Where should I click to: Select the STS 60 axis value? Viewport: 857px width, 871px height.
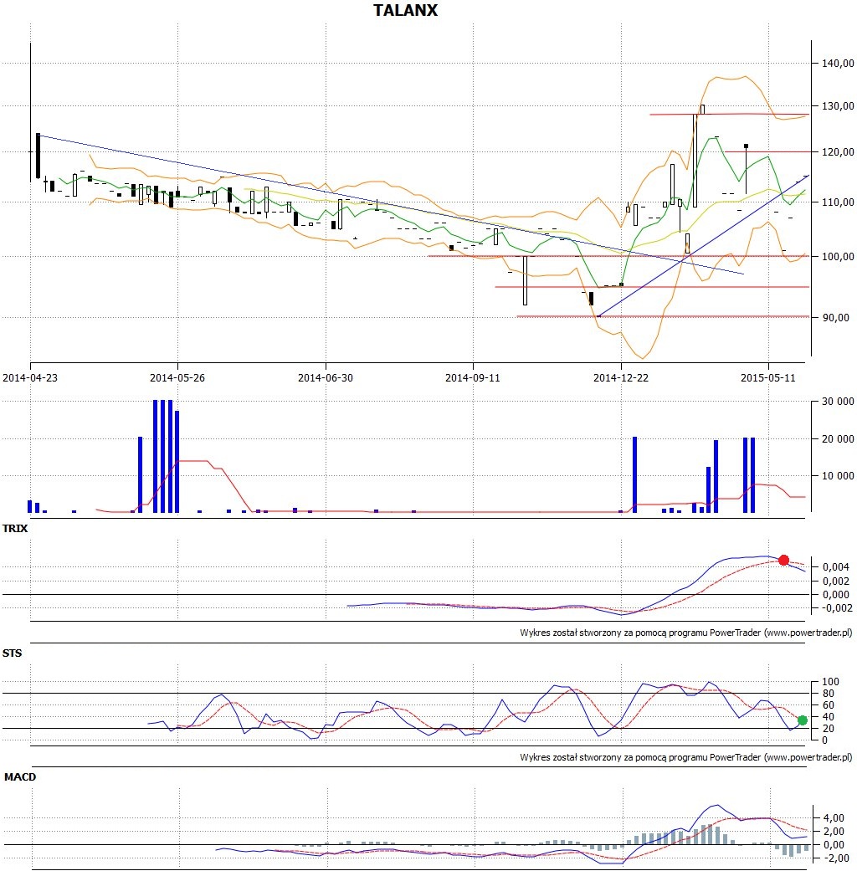click(828, 705)
